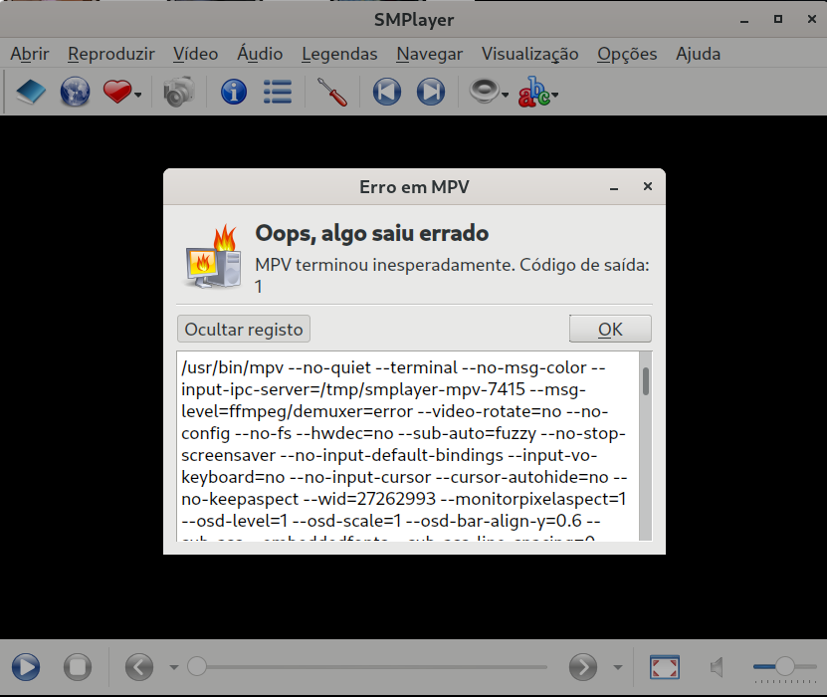Toggle fullscreen mode in the control bar
The width and height of the screenshot is (827, 697).
tap(664, 667)
